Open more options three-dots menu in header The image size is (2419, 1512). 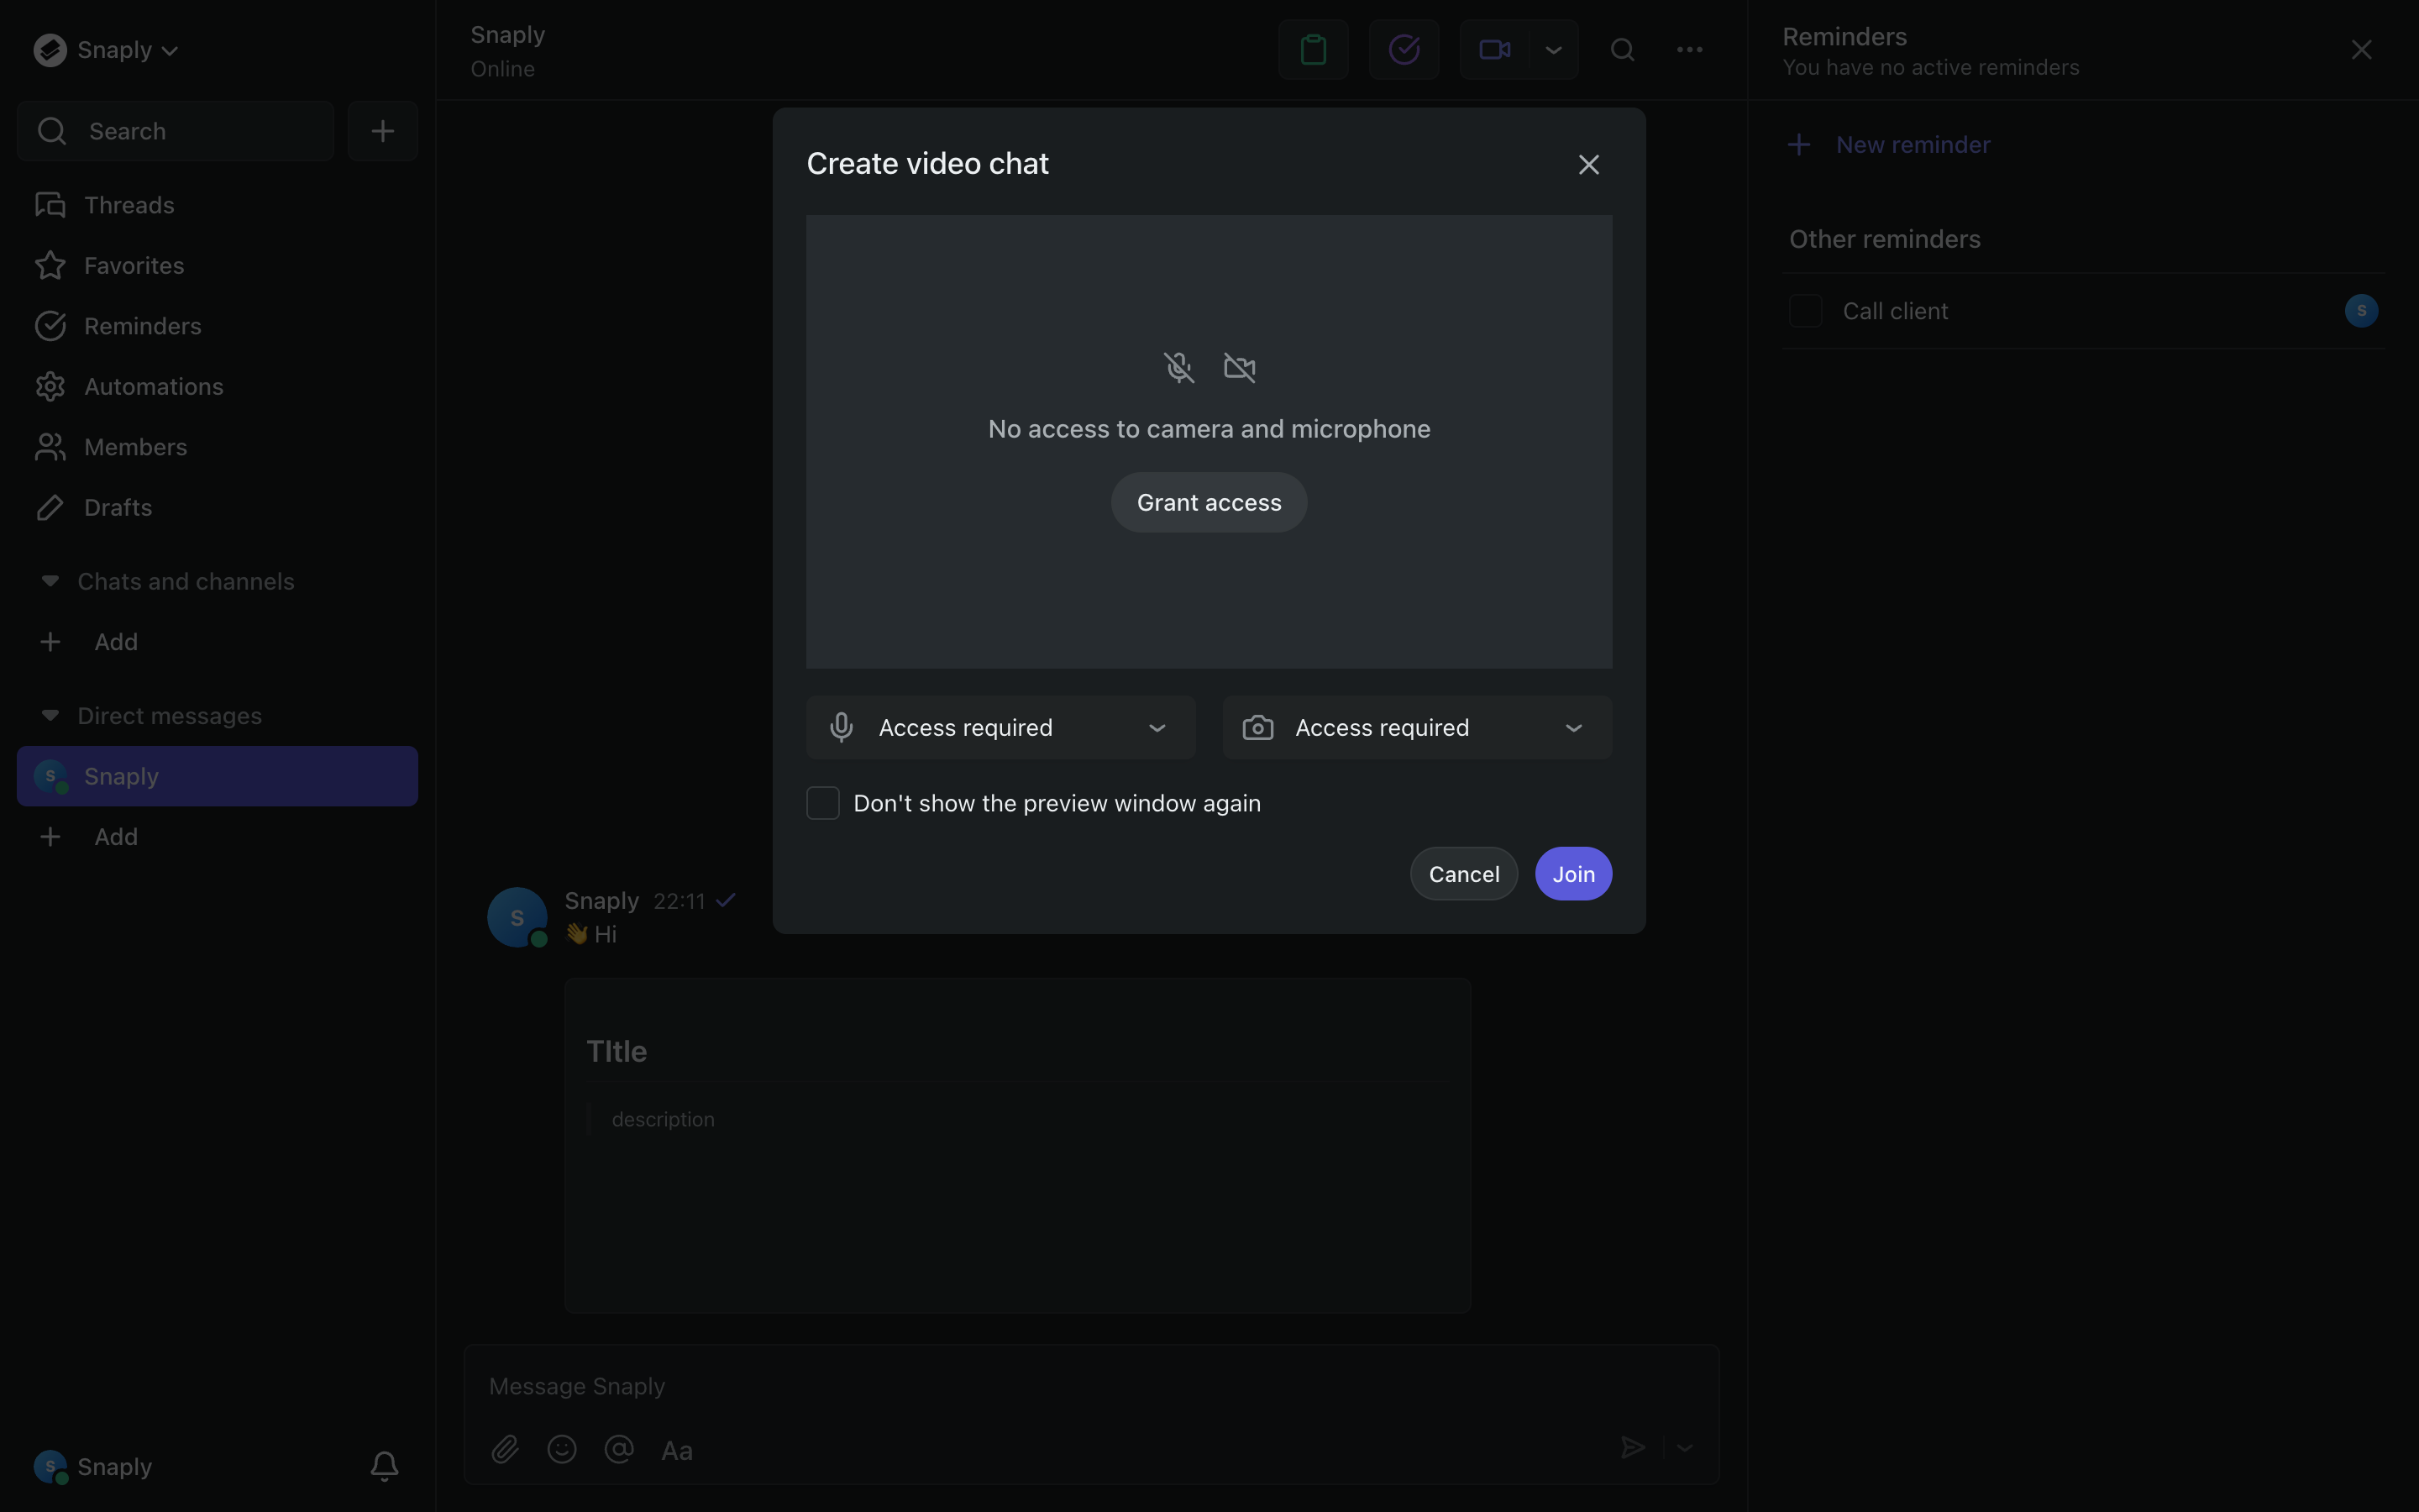[x=1689, y=50]
